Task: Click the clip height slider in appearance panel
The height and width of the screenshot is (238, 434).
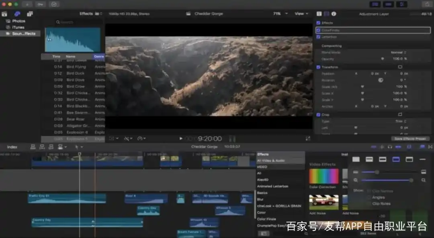Action: click(377, 172)
